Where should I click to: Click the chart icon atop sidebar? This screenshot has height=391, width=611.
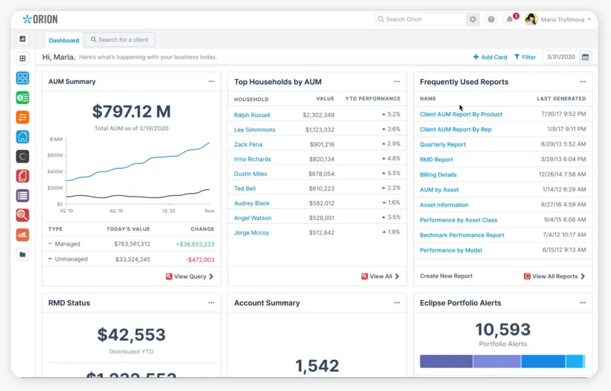[x=22, y=39]
